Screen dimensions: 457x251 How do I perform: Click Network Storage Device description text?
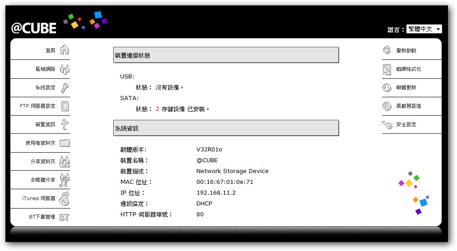pyautogui.click(x=232, y=171)
